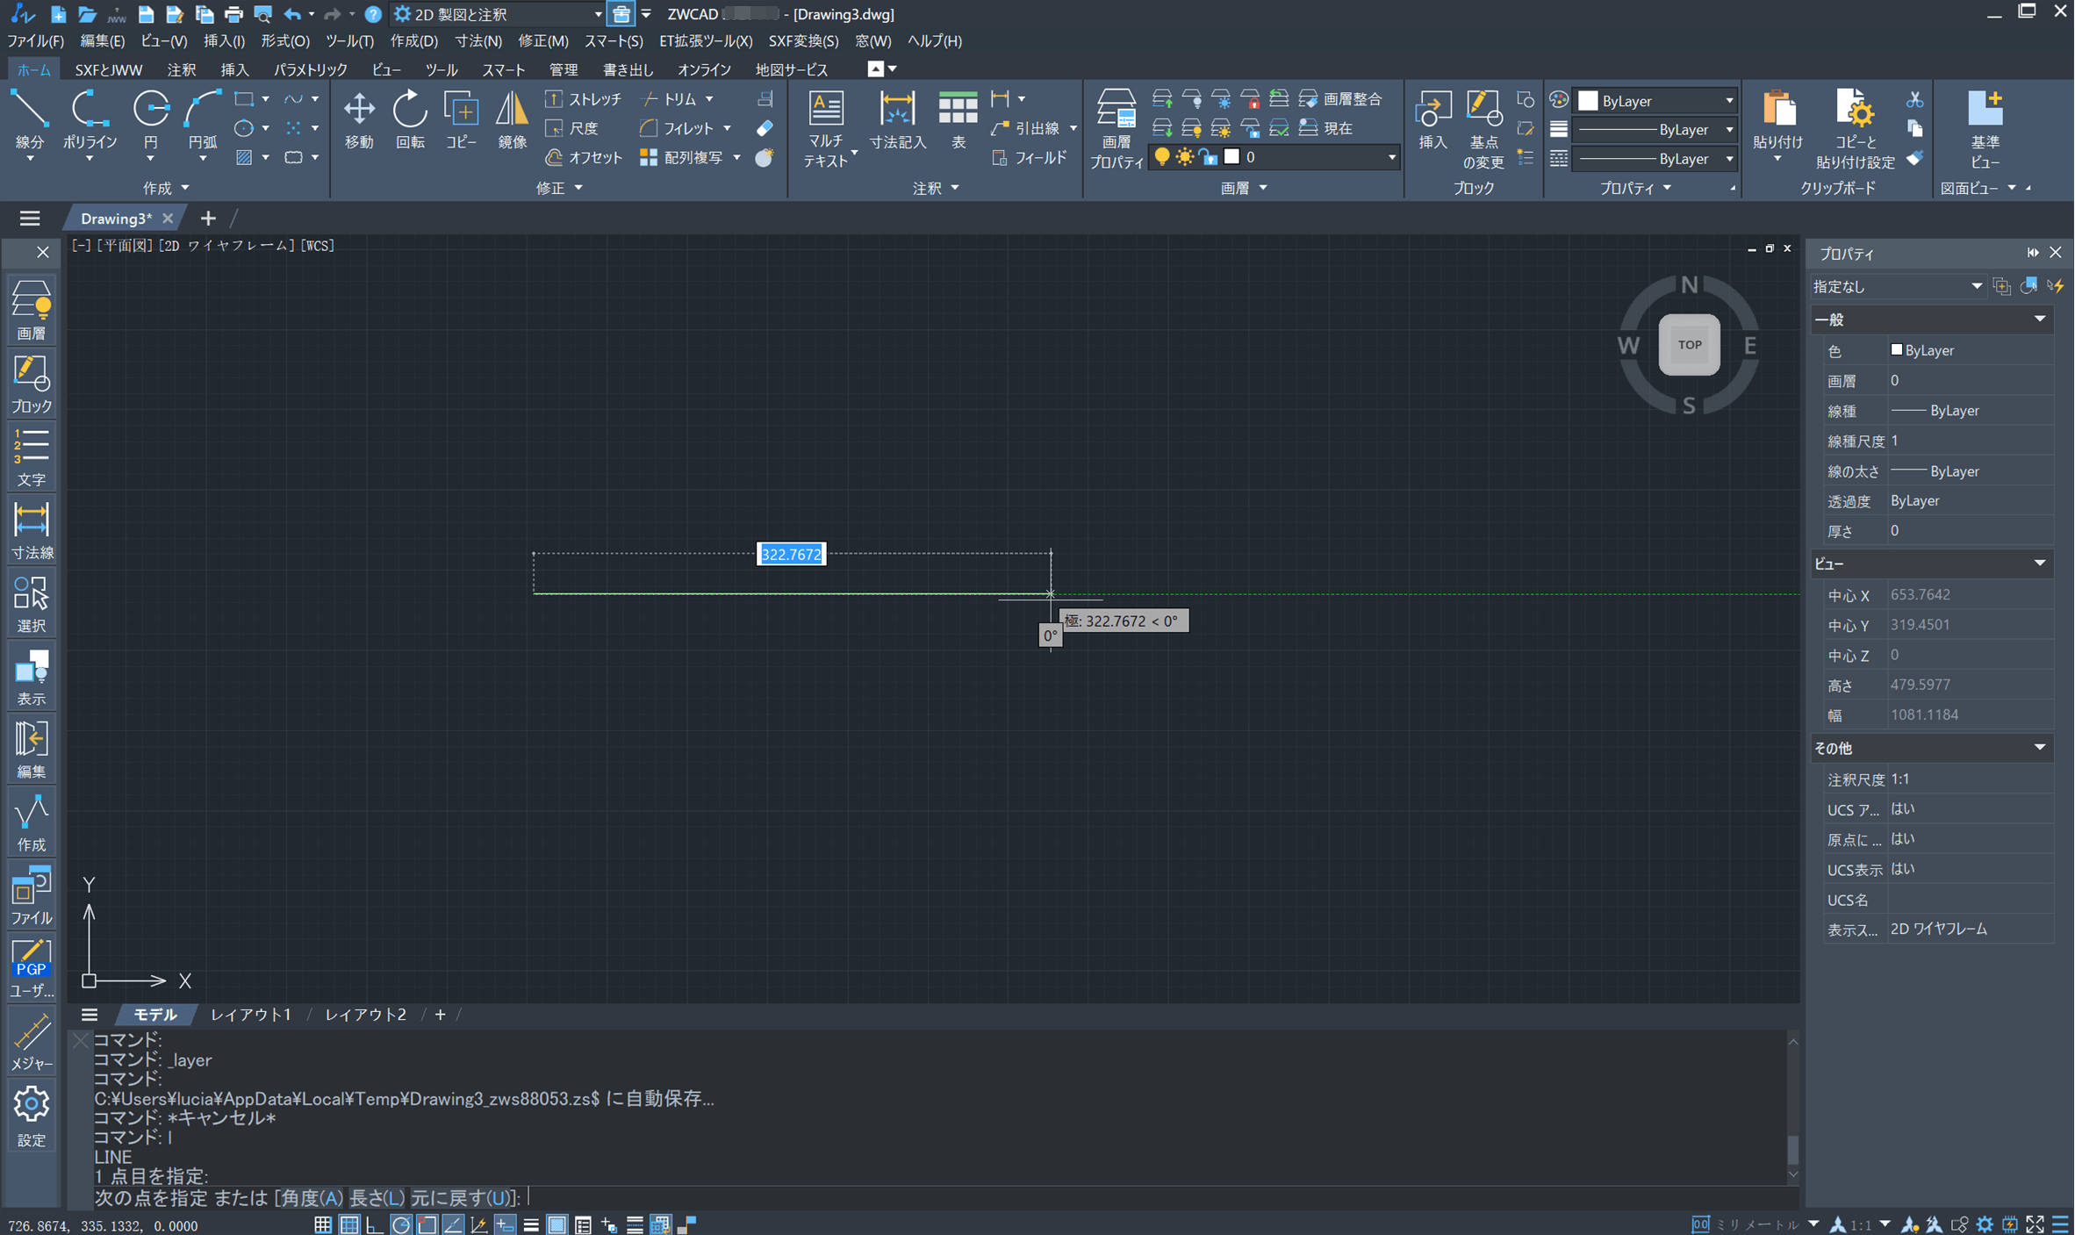2075x1235 pixels.
Task: Activate the 回転 (Rotate) tool
Action: (x=410, y=121)
